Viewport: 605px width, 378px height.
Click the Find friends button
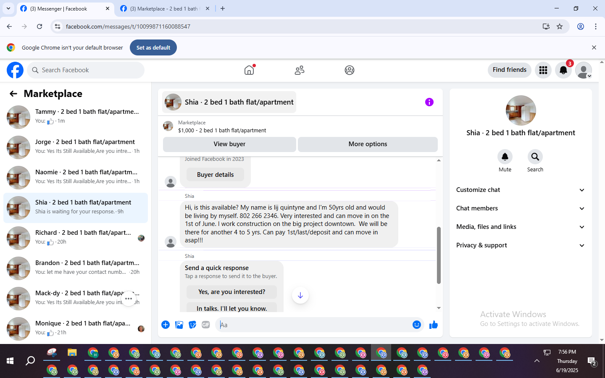[x=509, y=70]
